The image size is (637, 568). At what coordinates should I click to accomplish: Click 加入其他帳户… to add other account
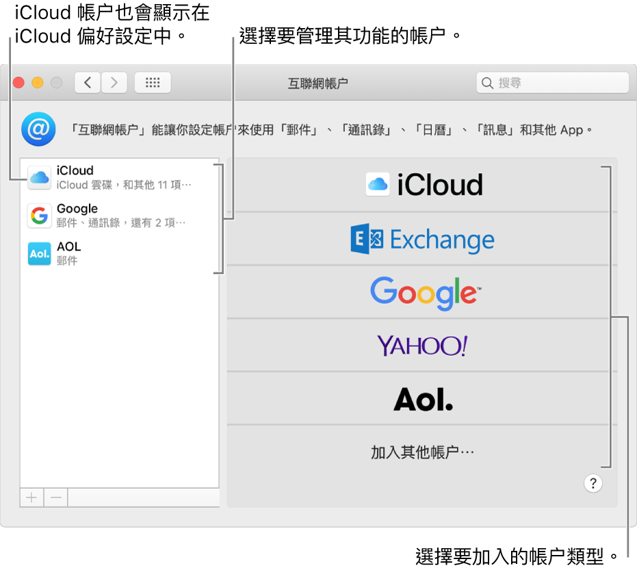pos(422,452)
